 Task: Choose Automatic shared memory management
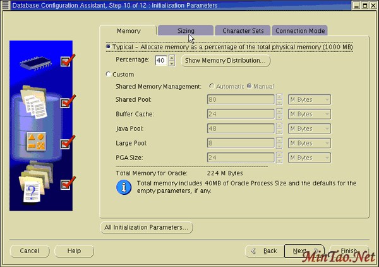tap(212, 86)
